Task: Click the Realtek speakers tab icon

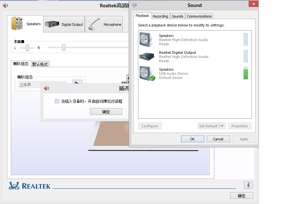Action: (x=17, y=23)
